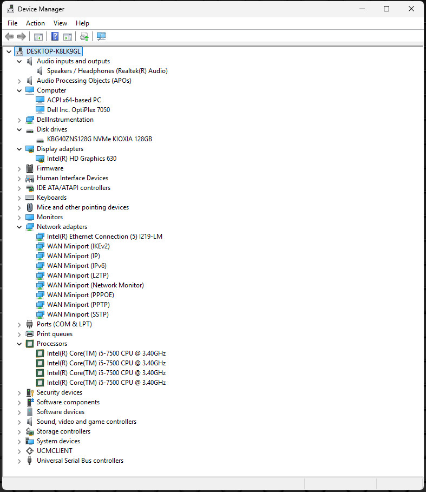This screenshot has height=492, width=426.
Task: Click the Show/Hide Console Tree toolbar icon
Action: point(38,37)
